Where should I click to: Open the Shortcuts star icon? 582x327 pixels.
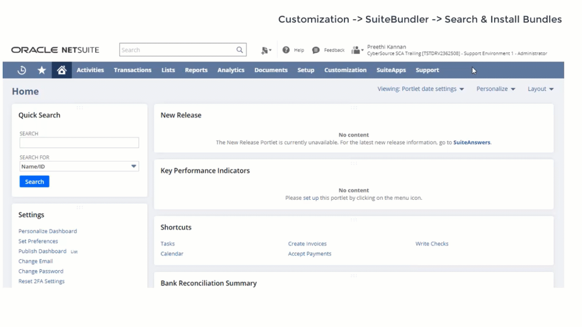[x=41, y=70]
